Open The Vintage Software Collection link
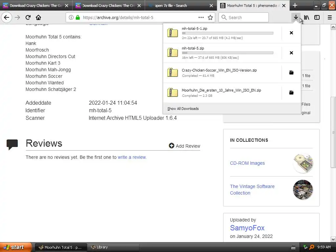Image resolution: width=336 pixels, height=252 pixels. pos(252,190)
